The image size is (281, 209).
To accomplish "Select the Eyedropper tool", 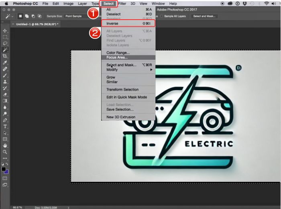I will click(x=5, y=62).
